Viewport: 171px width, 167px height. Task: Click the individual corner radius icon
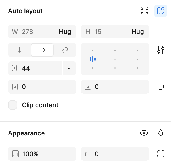(x=161, y=154)
